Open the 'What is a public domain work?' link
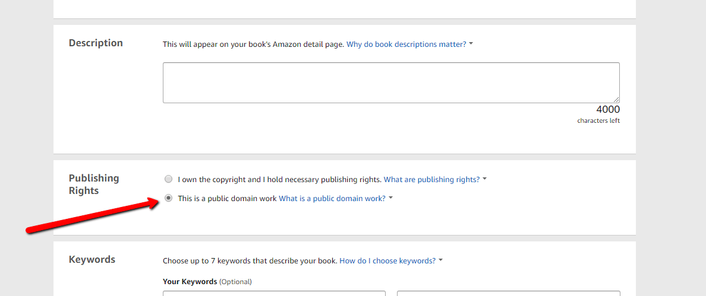Image resolution: width=706 pixels, height=296 pixels. tap(332, 198)
